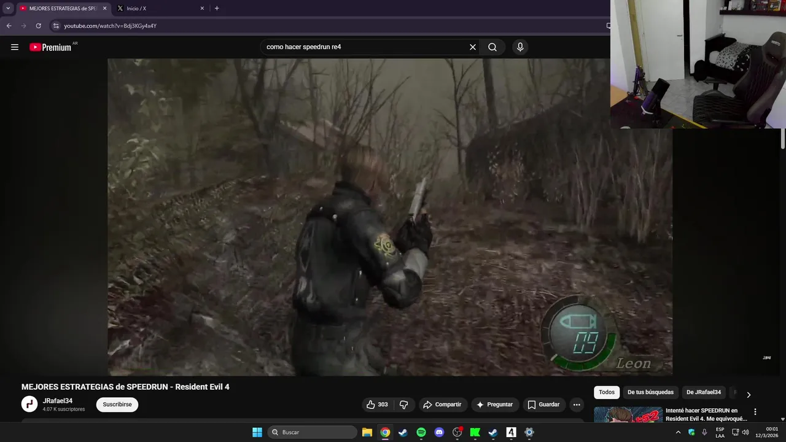Like the video with 303 likes
The image size is (786, 442).
[377, 405]
